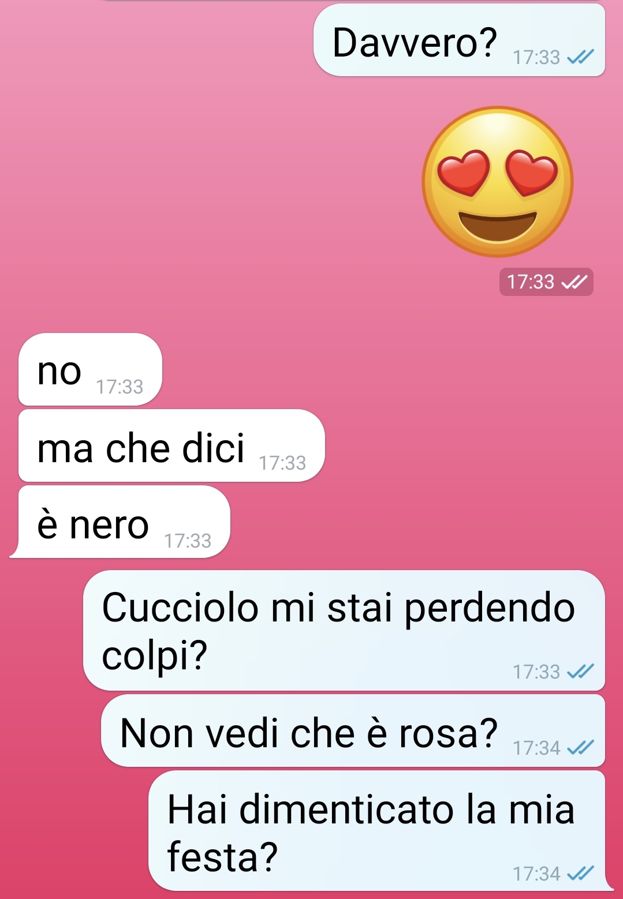Tap the 17:33 timestamp beside 'ma che dici'

pyautogui.click(x=282, y=463)
